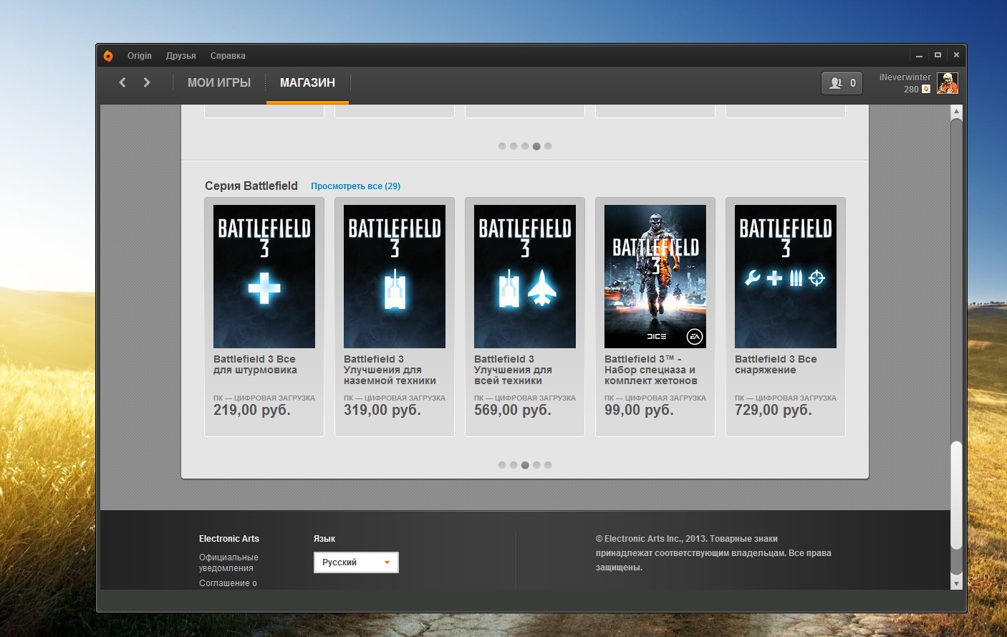Select first page dot in upper carousel
This screenshot has width=1007, height=637.
[x=502, y=146]
